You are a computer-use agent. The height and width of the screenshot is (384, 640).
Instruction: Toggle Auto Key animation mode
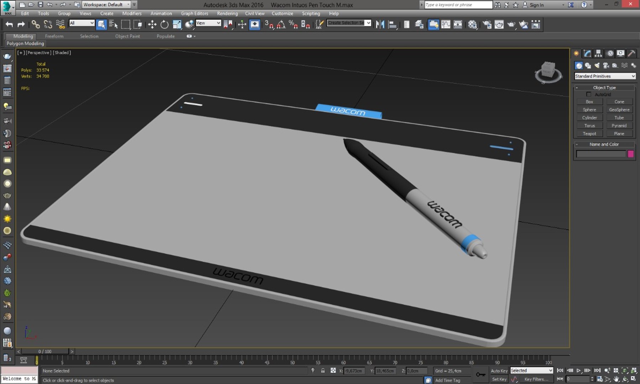coord(499,370)
